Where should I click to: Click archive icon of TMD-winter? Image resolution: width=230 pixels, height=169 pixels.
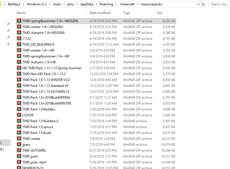19,138
